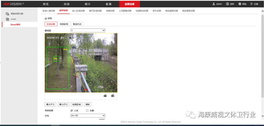Switch to the 配置 top menu tab

[109, 4]
